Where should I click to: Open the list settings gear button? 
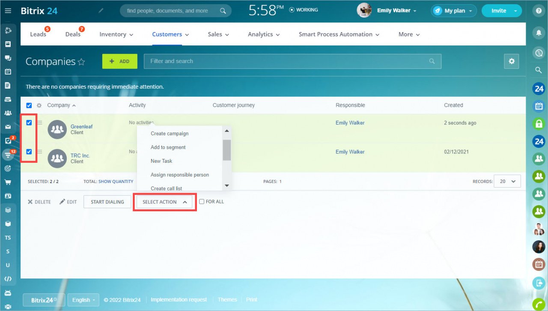click(512, 61)
